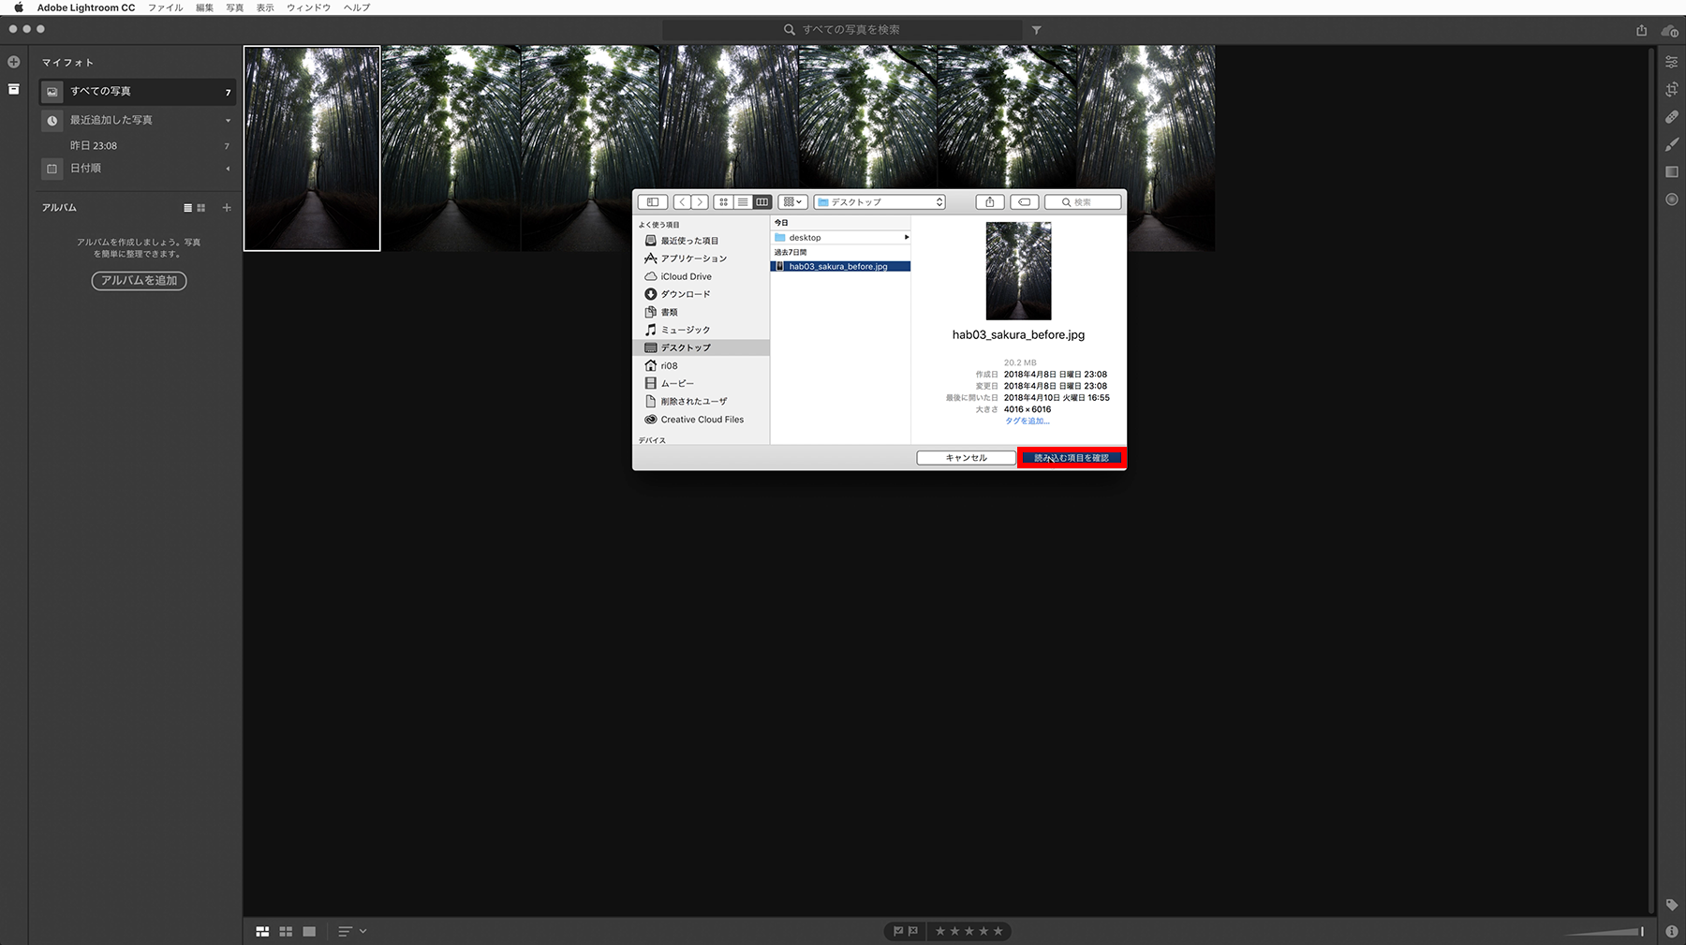Screen dimensions: 1686x945
Task: Select the Crop and rotate tool
Action: pyautogui.click(x=1672, y=89)
